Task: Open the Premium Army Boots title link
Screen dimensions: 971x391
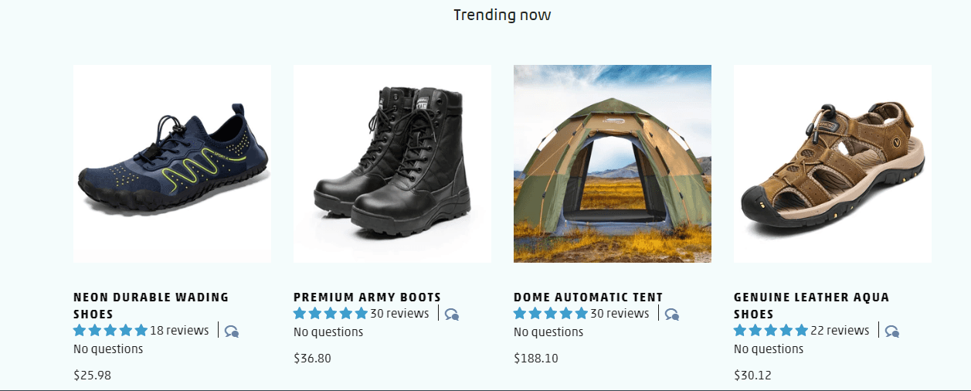Action: 367,297
